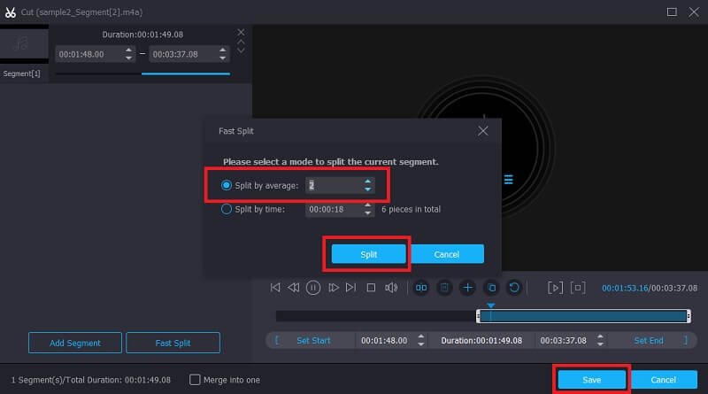Add a segment with the plus icon
Image resolution: width=708 pixels, height=394 pixels.
(468, 288)
